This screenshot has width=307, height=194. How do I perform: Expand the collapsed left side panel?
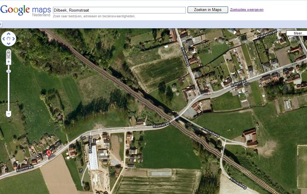click(1, 24)
